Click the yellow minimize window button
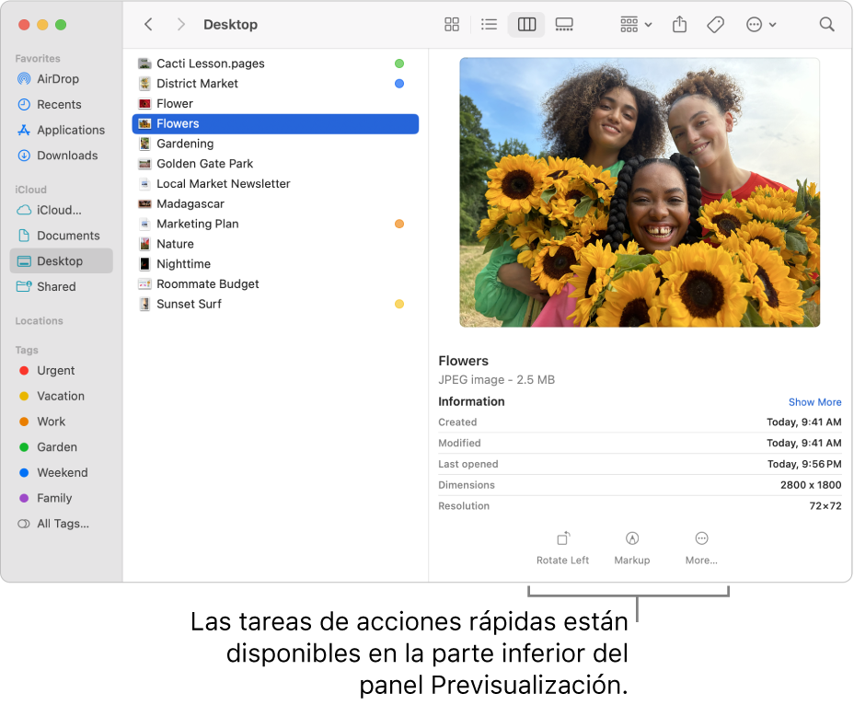The width and height of the screenshot is (854, 705). click(42, 25)
